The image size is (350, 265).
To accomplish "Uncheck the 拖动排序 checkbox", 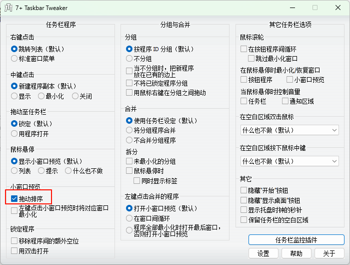I will (x=14, y=199).
